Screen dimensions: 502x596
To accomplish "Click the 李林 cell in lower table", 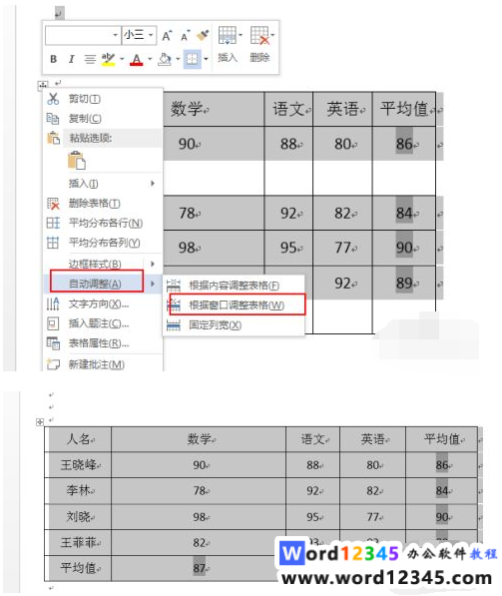I will [x=78, y=490].
